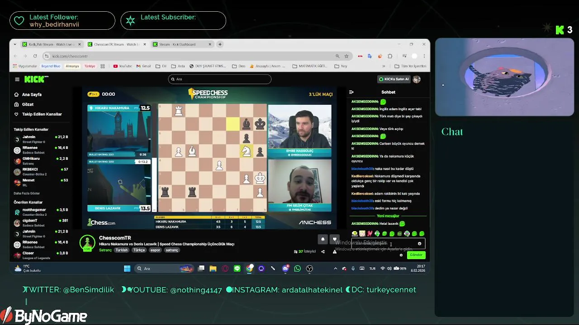
Task: Open the Closer recommended channel
Action: click(41, 255)
